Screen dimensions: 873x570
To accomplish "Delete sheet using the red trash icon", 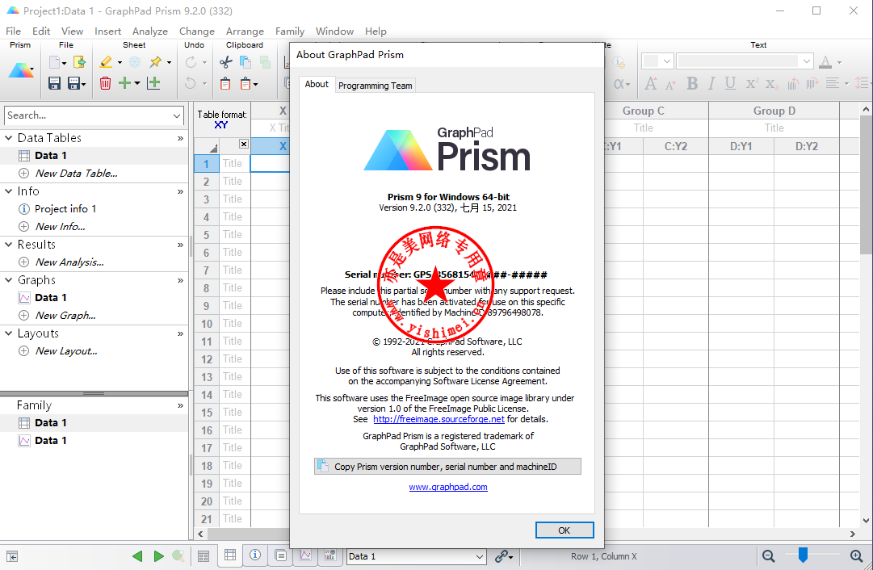I will coord(105,83).
